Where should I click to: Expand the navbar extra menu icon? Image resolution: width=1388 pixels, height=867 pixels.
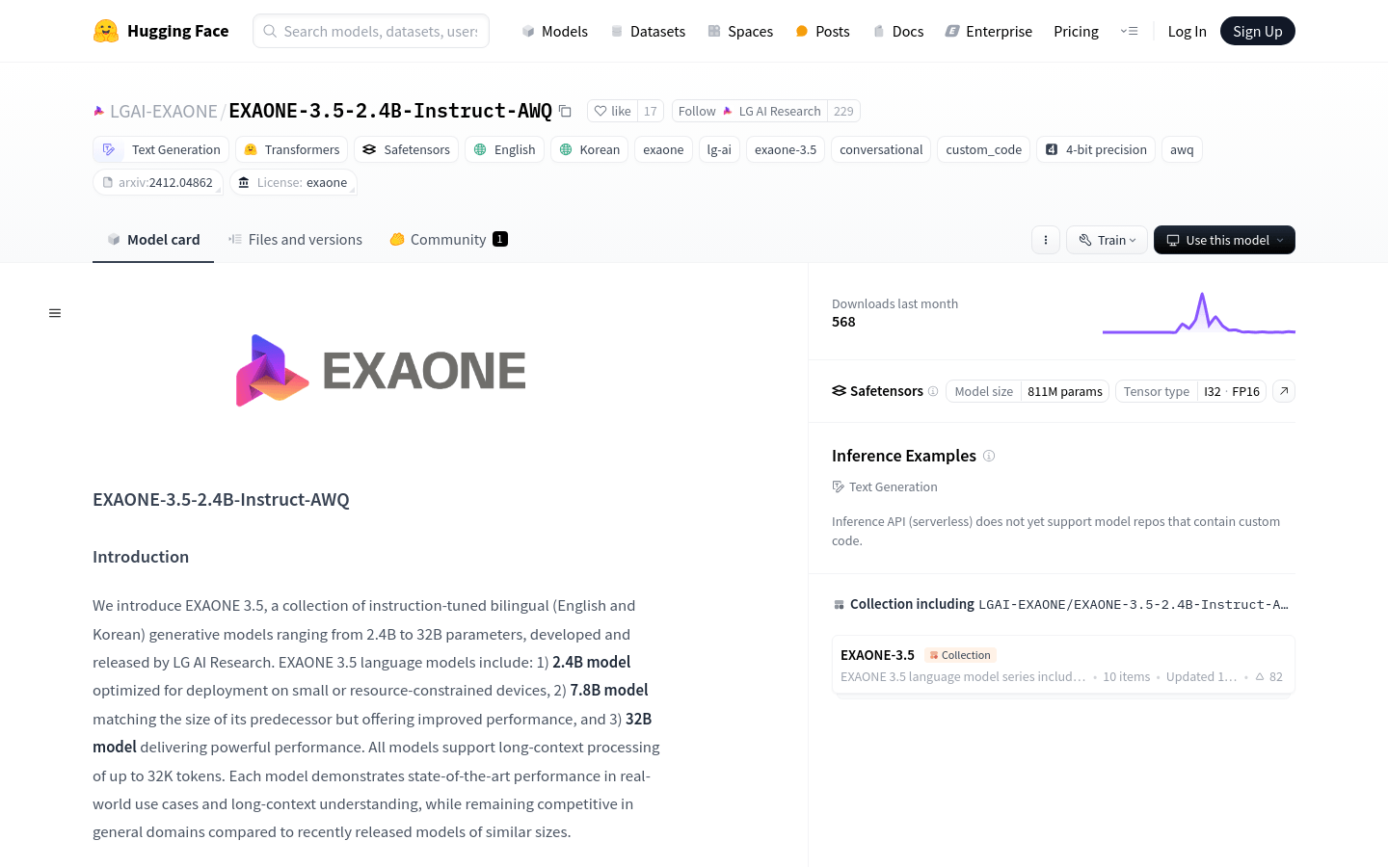[x=1129, y=31]
